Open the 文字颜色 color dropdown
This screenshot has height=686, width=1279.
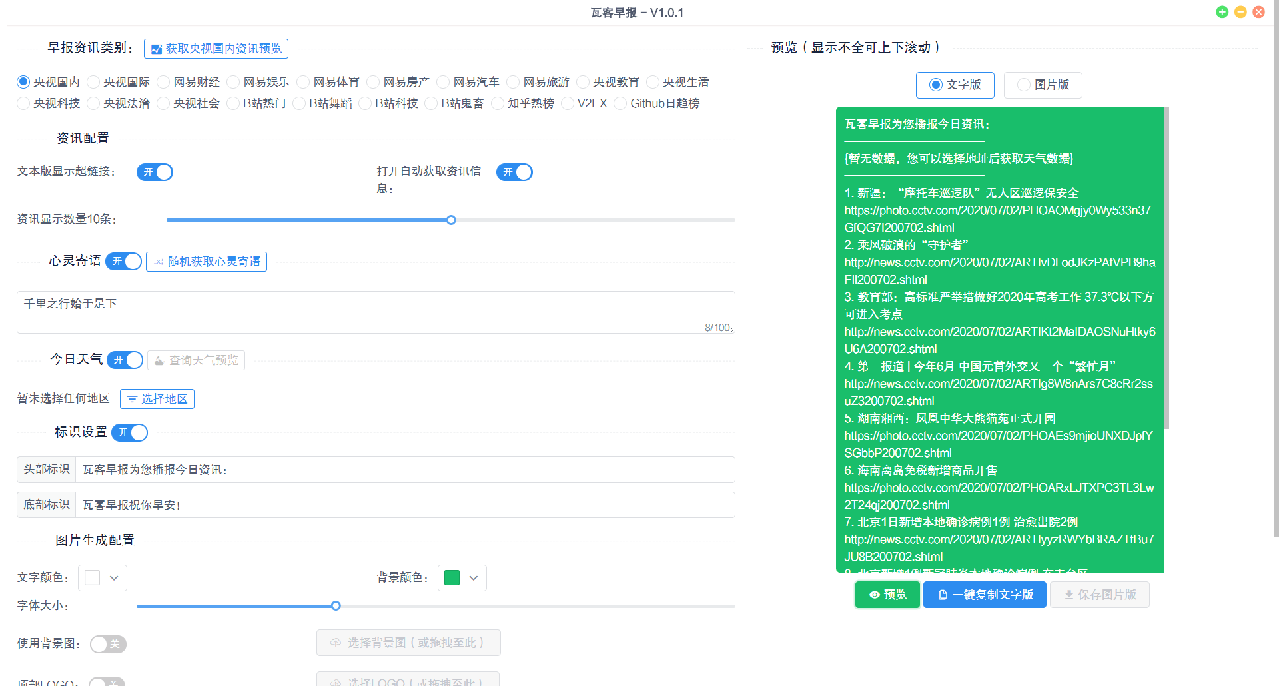pyautogui.click(x=103, y=578)
